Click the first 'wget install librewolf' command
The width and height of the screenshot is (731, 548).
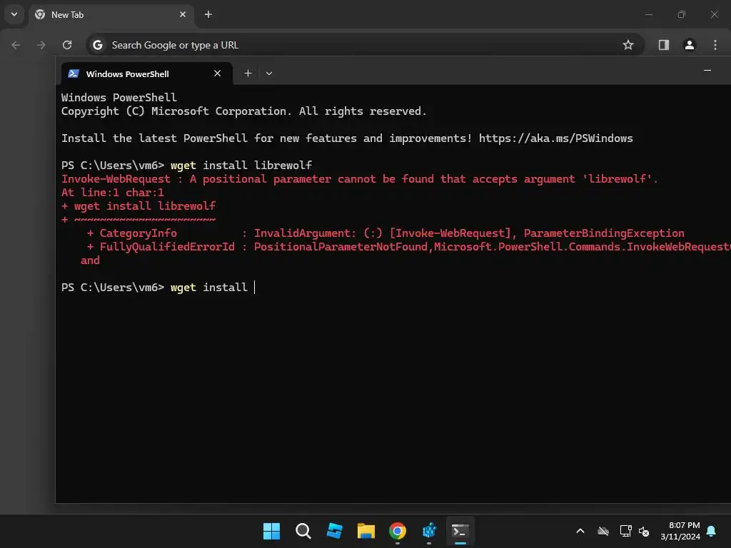pos(241,166)
